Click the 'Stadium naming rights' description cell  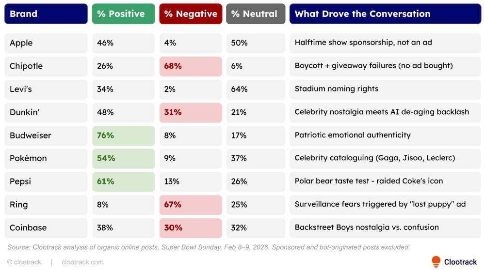coord(385,89)
